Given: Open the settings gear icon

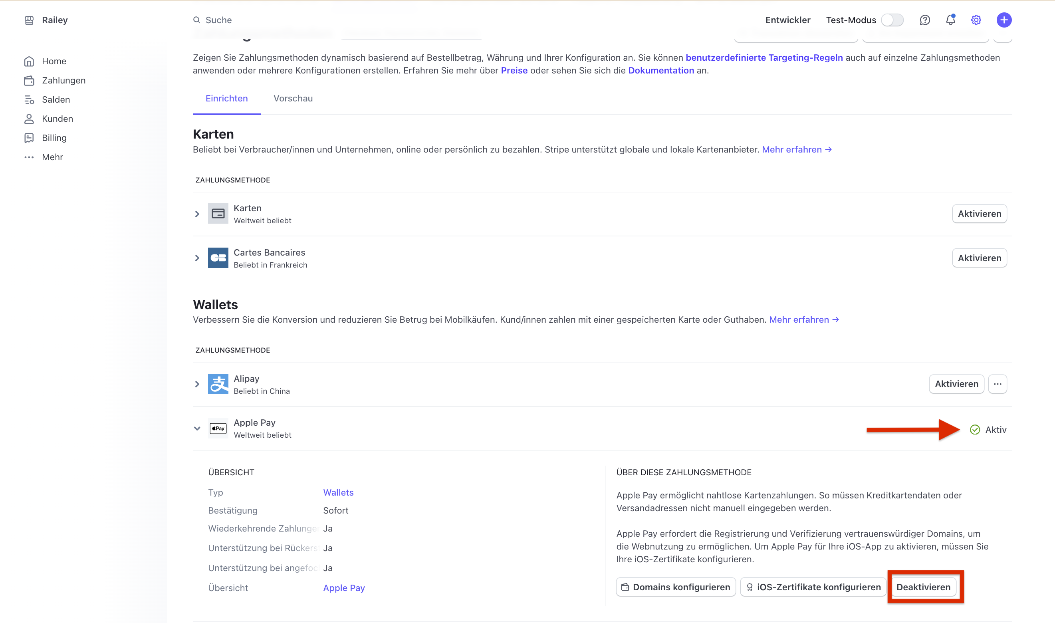Looking at the screenshot, I should point(976,20).
